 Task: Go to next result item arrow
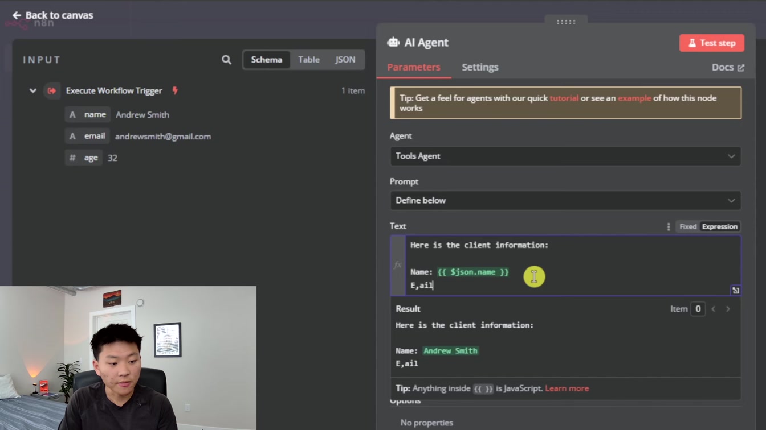click(x=728, y=309)
